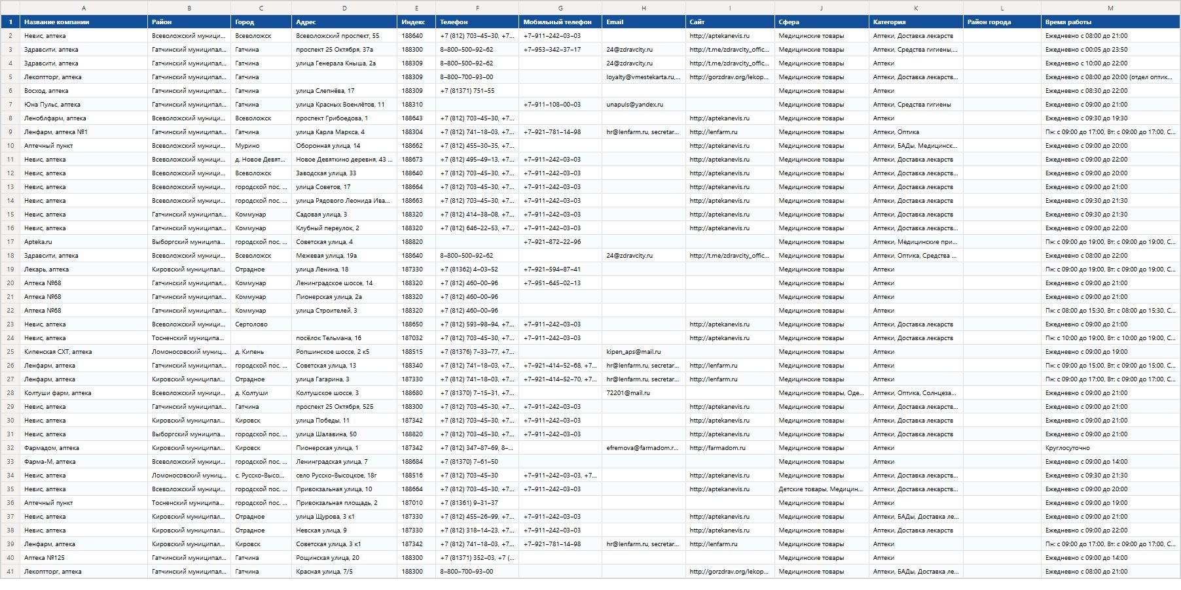Click address "улица Генерала Кныша, 2а"
The width and height of the screenshot is (1181, 590).
pos(344,63)
